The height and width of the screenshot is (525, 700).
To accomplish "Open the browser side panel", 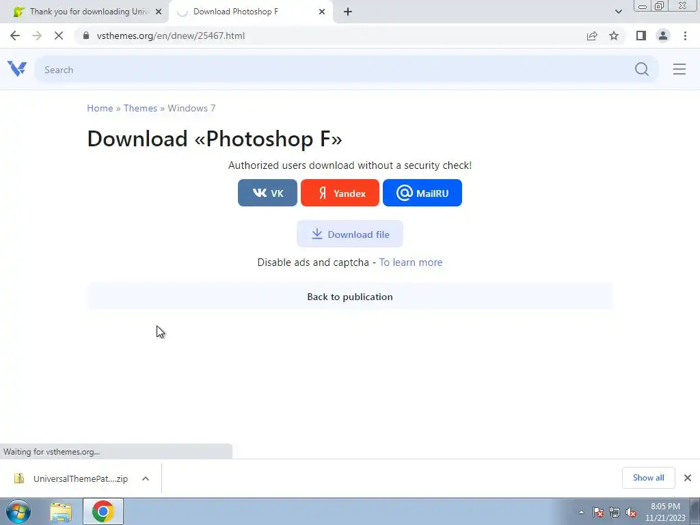I will pyautogui.click(x=641, y=36).
